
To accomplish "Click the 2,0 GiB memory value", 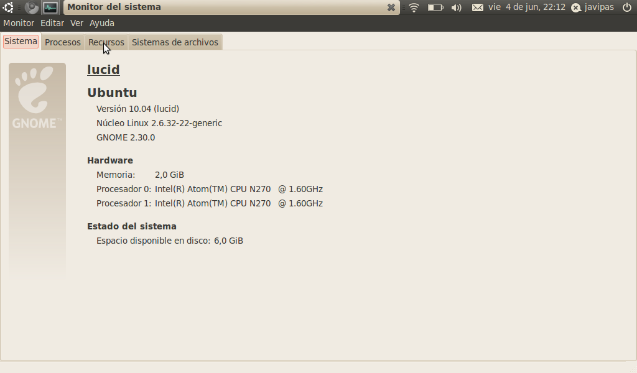I will point(169,175).
